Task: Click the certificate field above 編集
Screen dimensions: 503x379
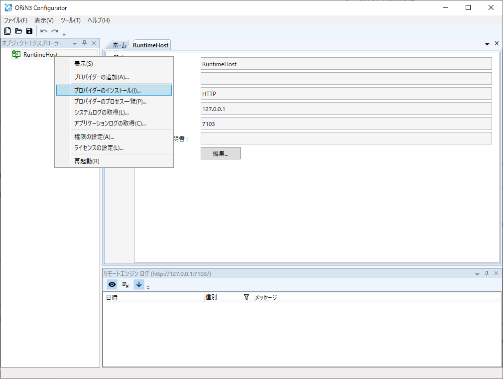Action: (x=346, y=138)
